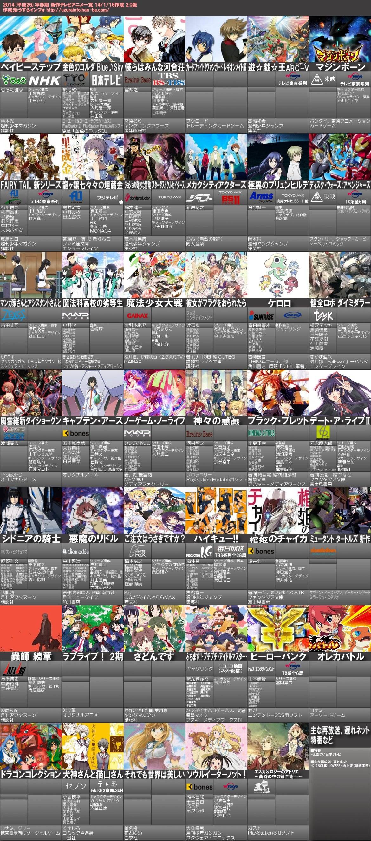Click the Production I.G logo

point(199,552)
